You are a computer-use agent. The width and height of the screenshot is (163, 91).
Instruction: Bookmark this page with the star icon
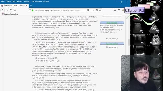pyautogui.click(x=100, y=10)
